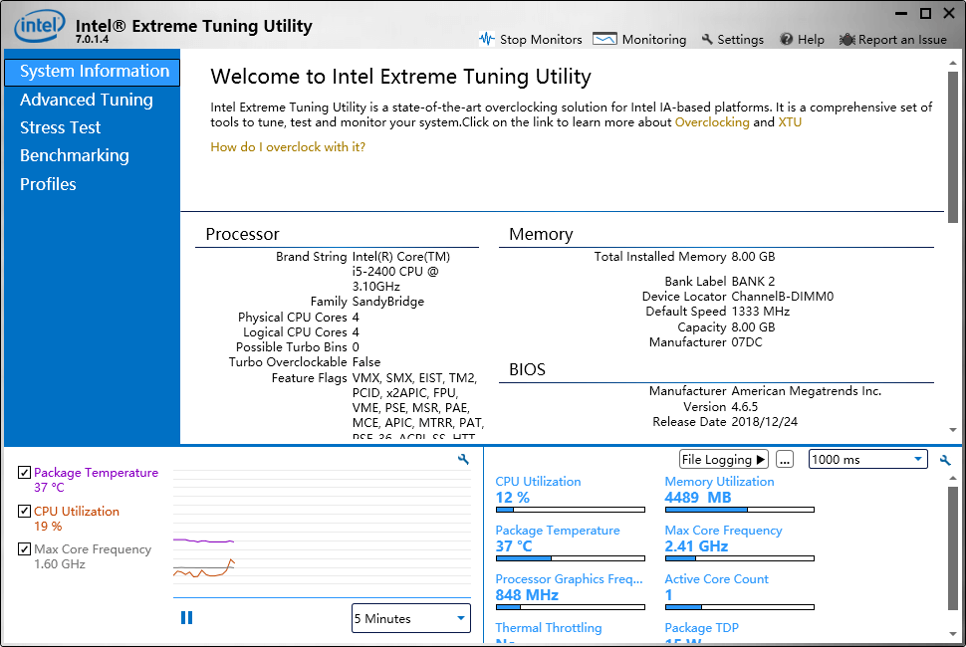Open the Monitoring graph view icon

604,39
